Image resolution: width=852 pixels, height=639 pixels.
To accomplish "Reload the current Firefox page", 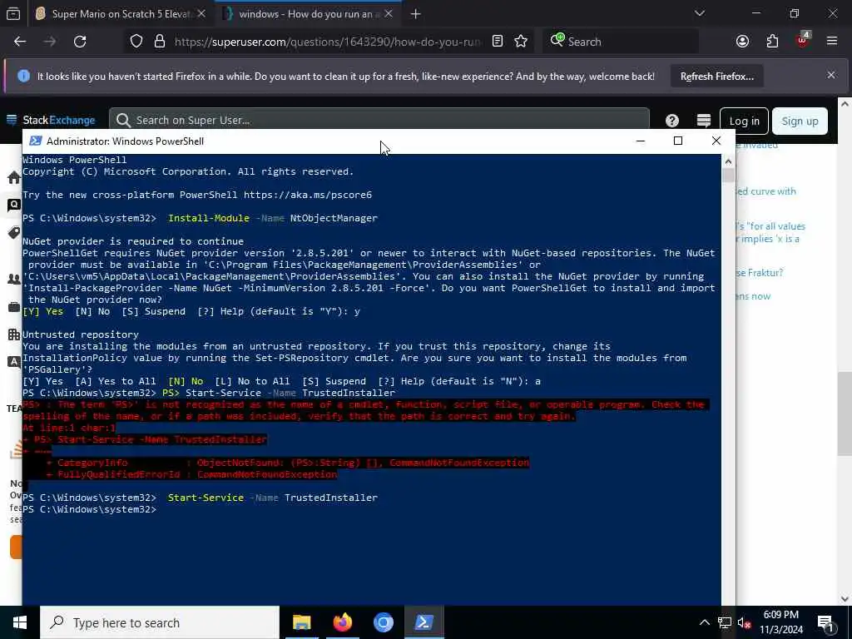I will click(80, 42).
